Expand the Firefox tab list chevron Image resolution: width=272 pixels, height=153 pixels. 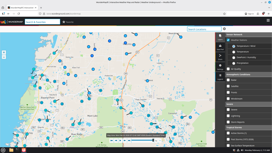(x=269, y=8)
